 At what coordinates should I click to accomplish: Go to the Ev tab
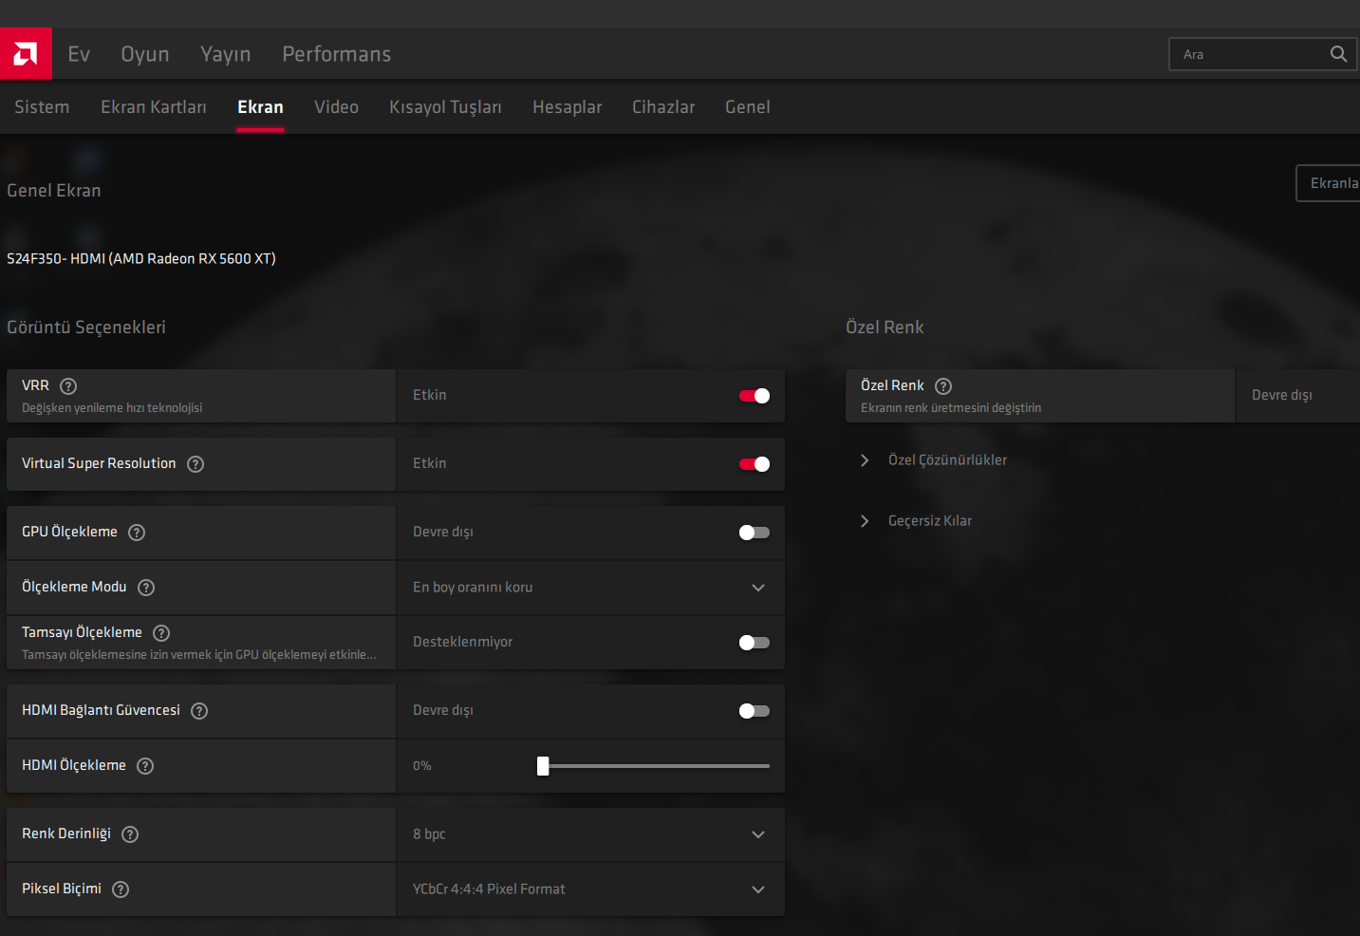point(79,54)
